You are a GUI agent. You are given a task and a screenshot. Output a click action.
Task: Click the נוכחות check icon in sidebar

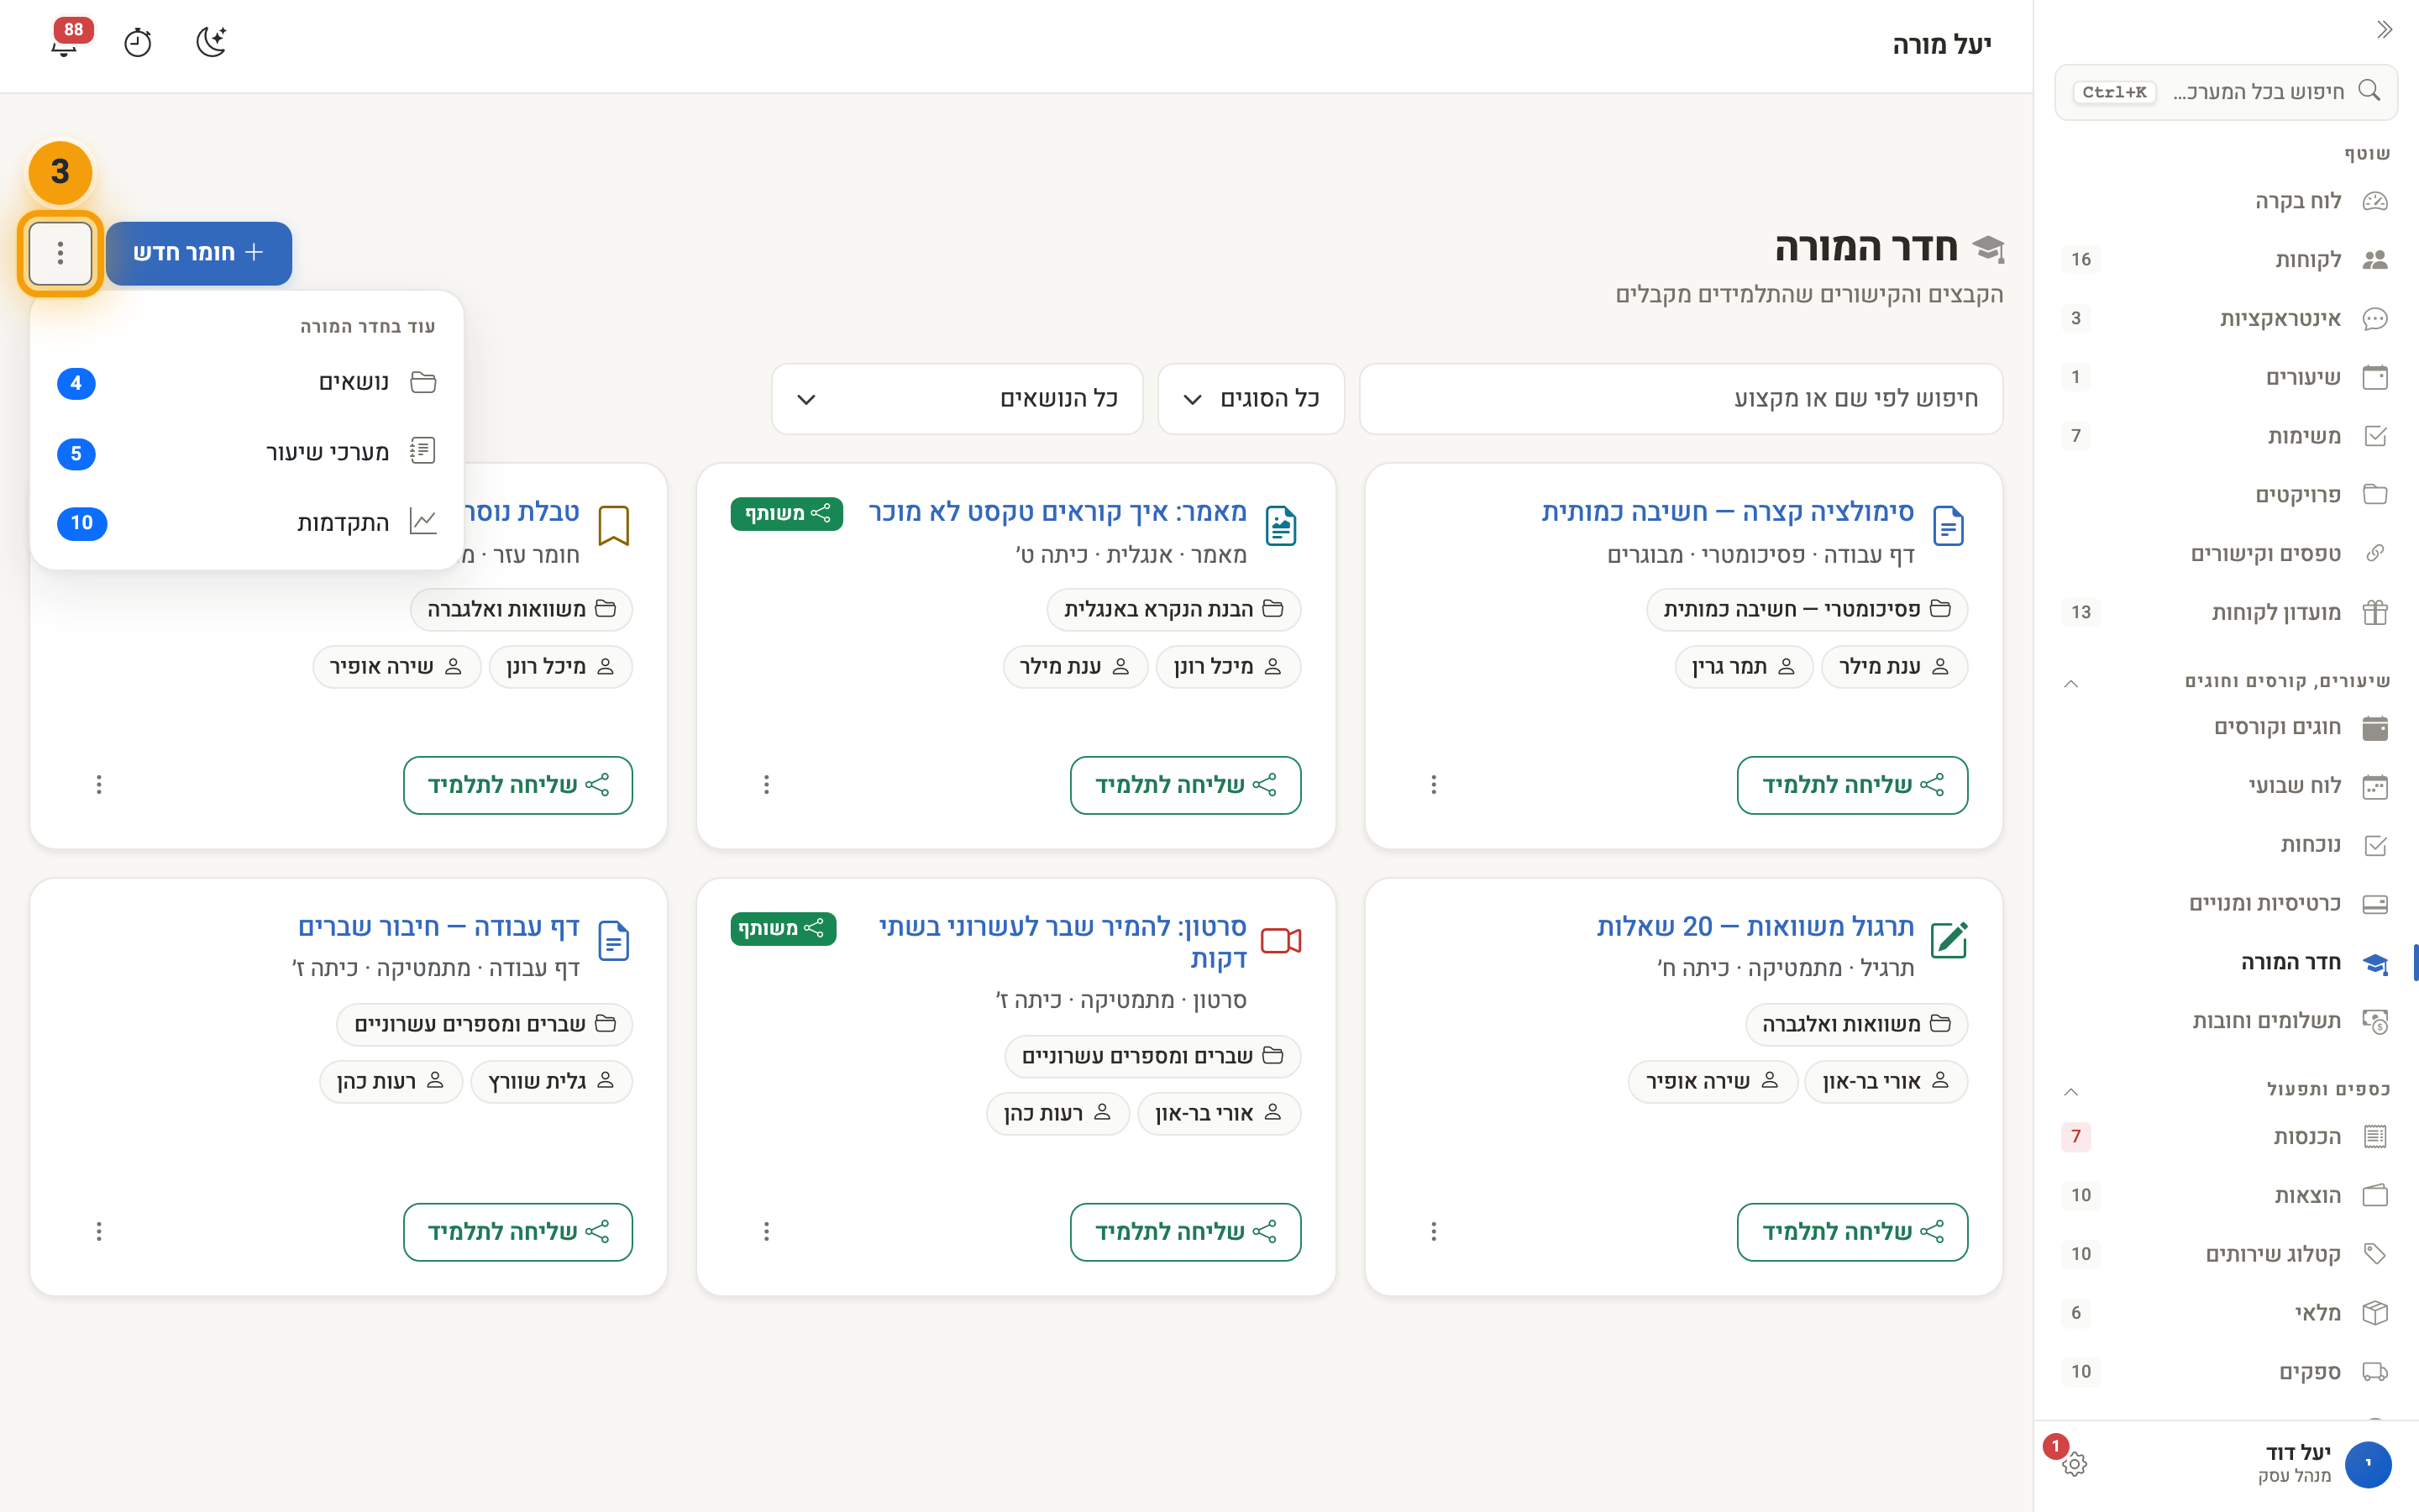(x=2375, y=845)
